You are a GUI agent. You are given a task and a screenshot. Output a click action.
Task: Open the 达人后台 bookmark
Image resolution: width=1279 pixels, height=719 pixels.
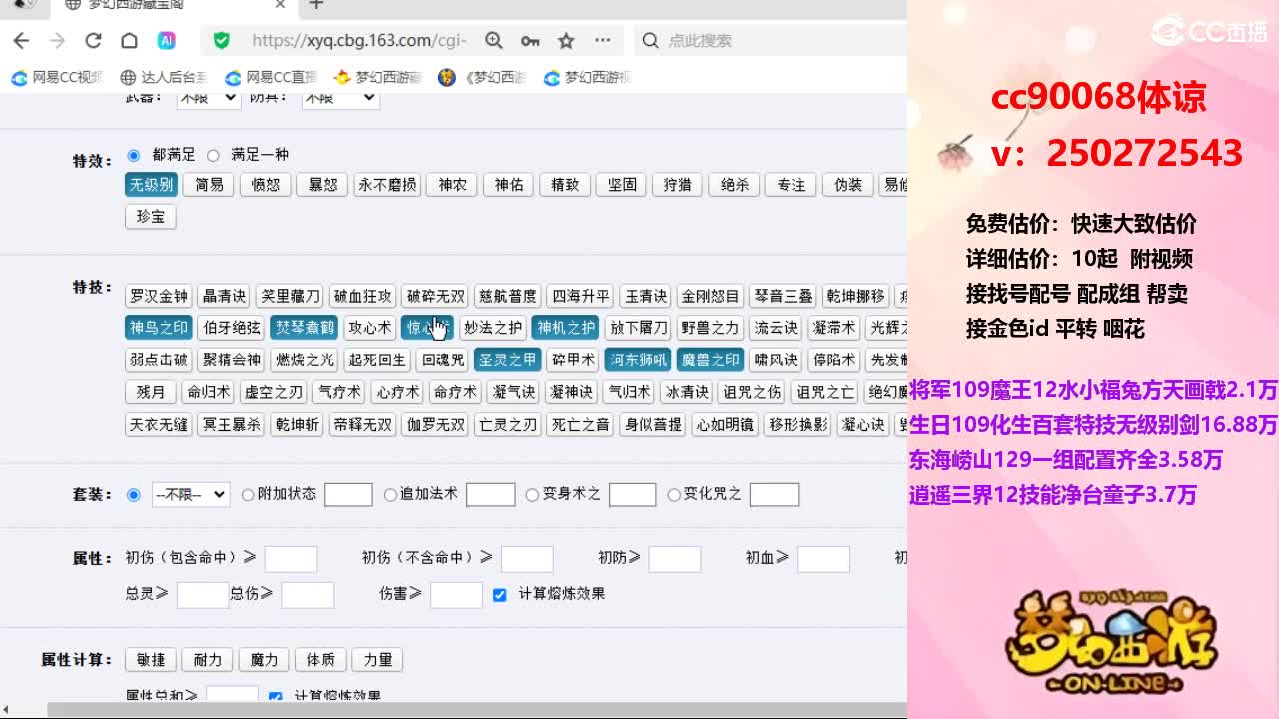(x=163, y=77)
